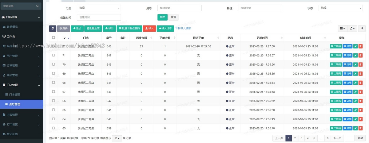The height and width of the screenshot is (143, 369).
Task: Edit table B39 with the pencil icon
Action: click(x=356, y=128)
